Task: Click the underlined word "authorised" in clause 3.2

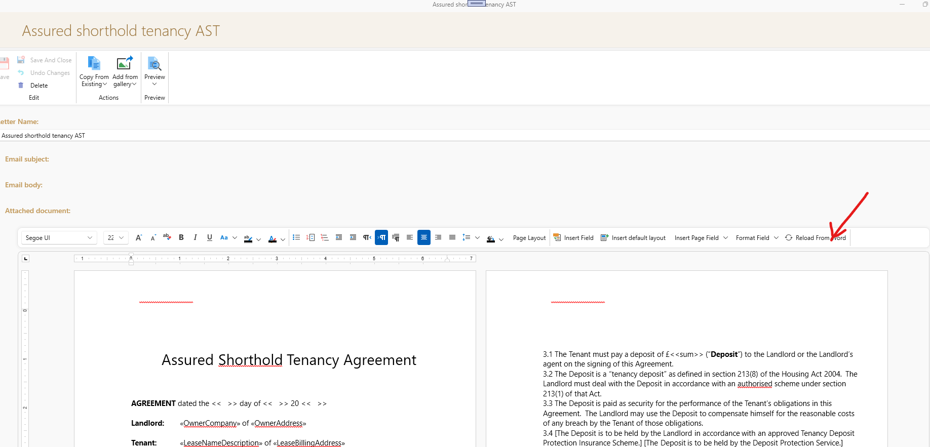Action: pyautogui.click(x=755, y=384)
